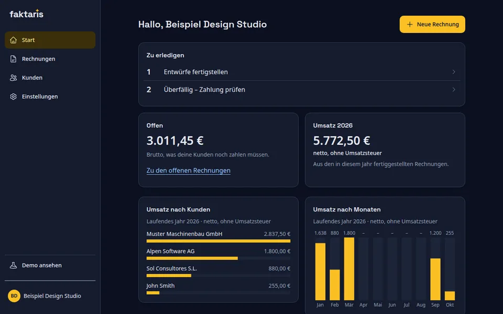Click the amount 255,00 €
The image size is (503, 314).
(279, 286)
